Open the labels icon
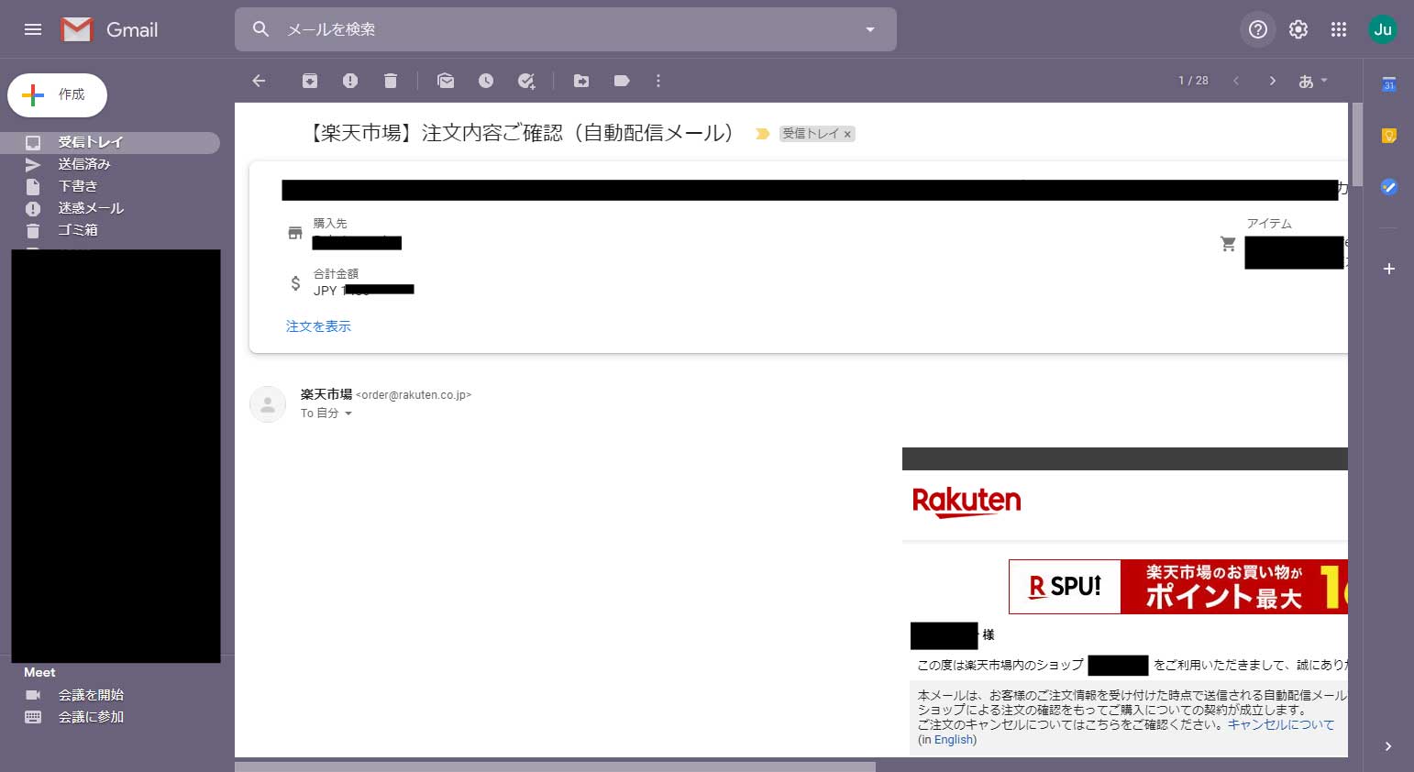The image size is (1414, 772). [622, 81]
